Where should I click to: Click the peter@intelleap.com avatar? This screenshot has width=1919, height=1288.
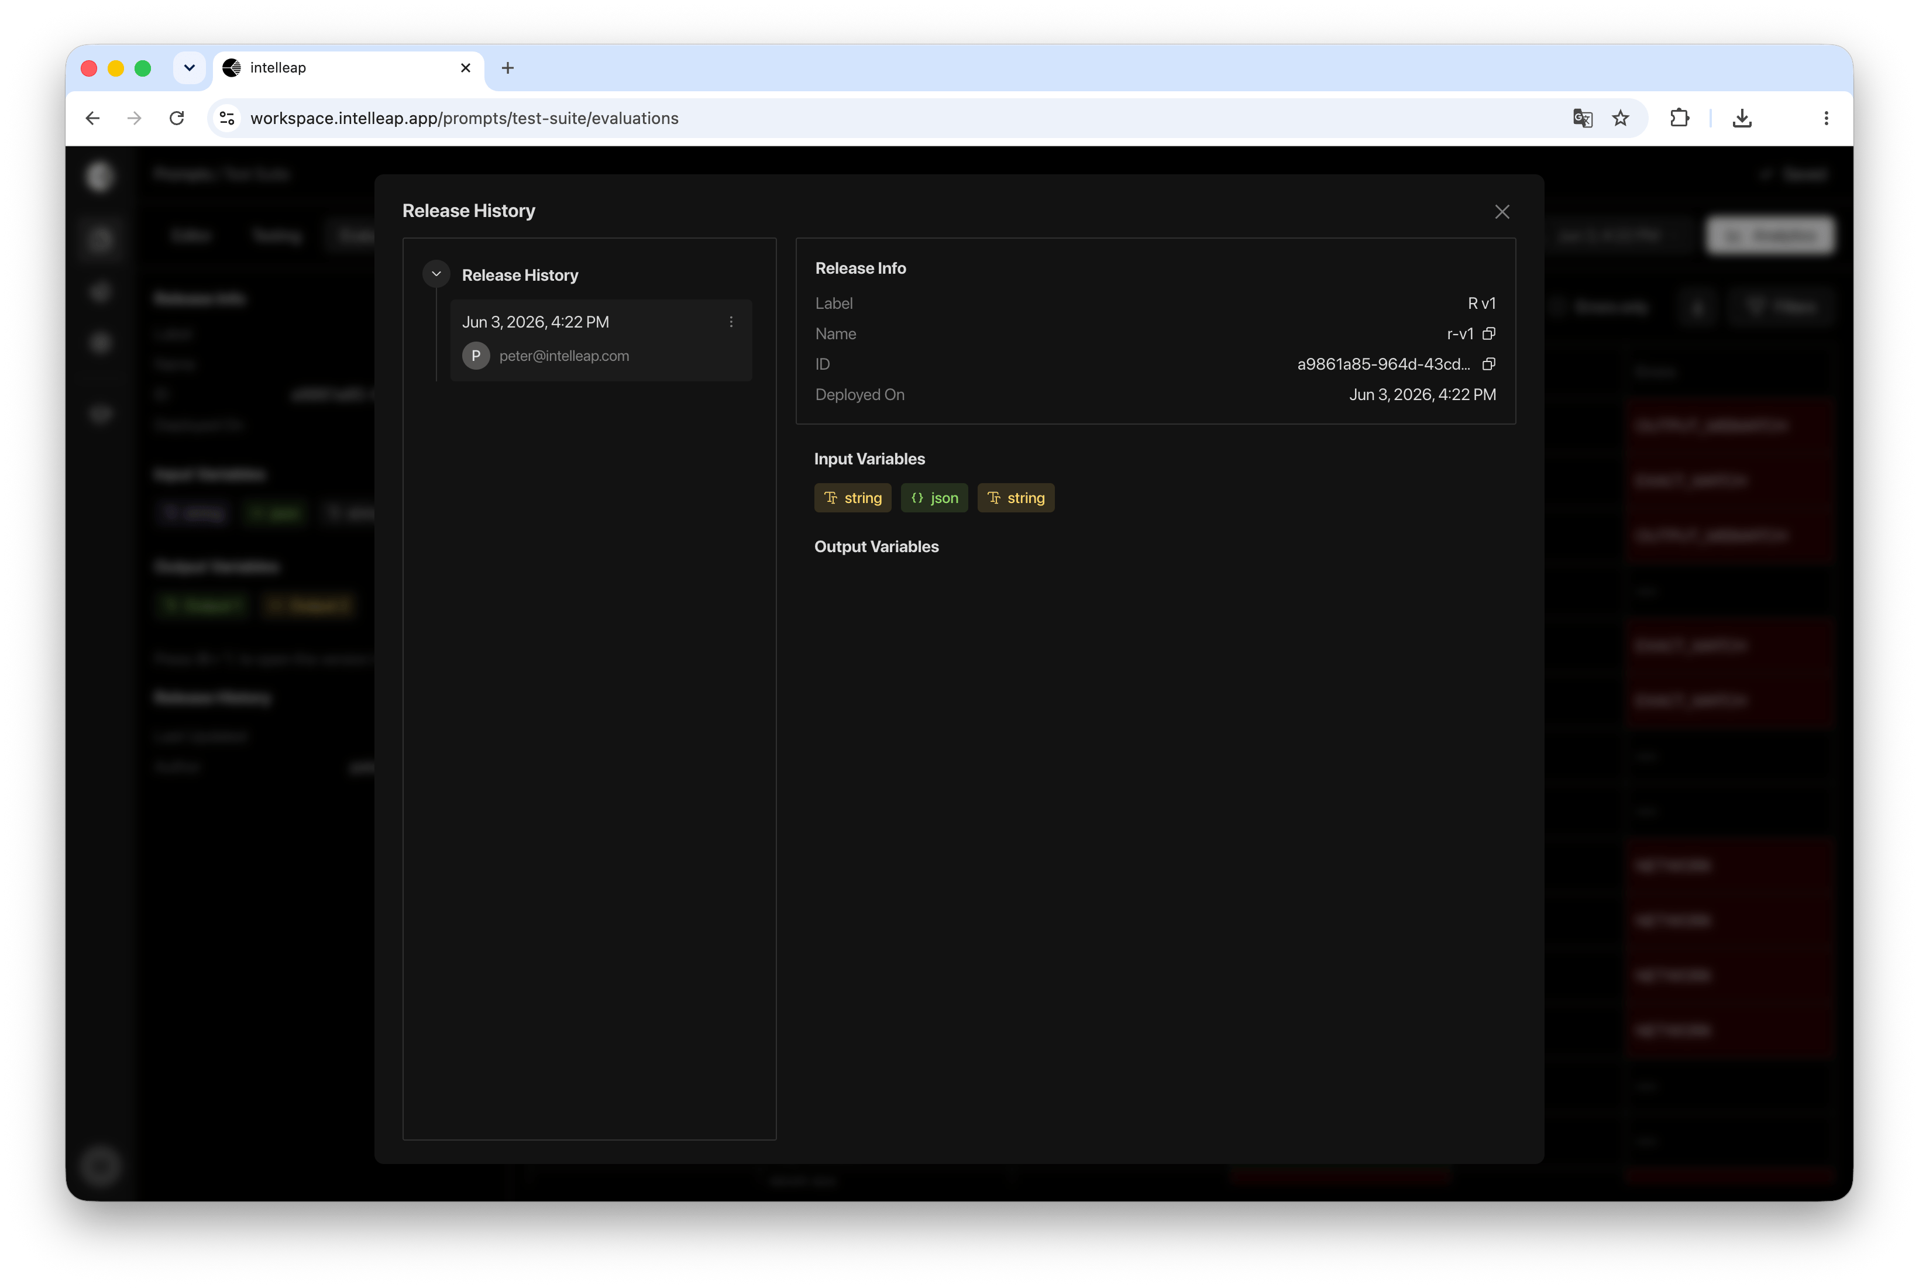(x=476, y=356)
